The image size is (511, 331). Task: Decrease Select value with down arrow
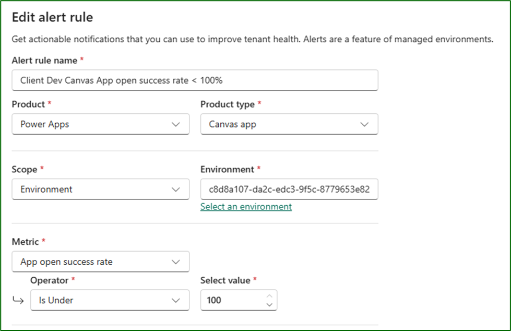(269, 304)
